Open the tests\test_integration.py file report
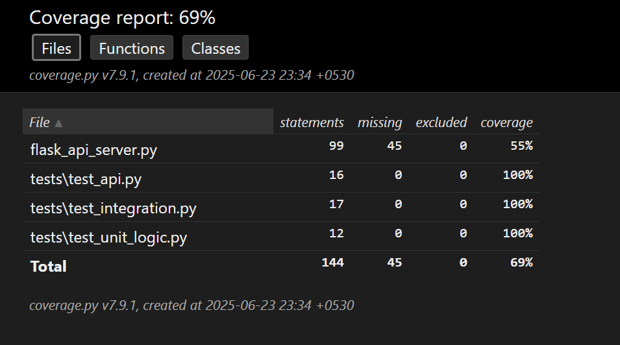Screen dimensions: 620x345 pyautogui.click(x=113, y=209)
